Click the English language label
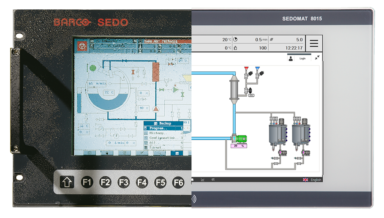The width and height of the screenshot is (384, 218). [x=316, y=180]
